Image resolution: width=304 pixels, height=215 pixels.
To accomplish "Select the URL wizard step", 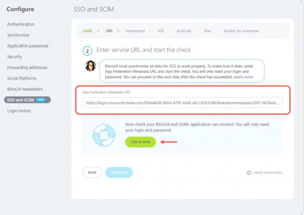I will pos(109,31).
